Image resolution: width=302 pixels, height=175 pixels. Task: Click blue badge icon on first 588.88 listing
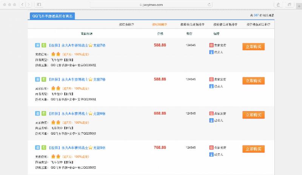(x=37, y=45)
